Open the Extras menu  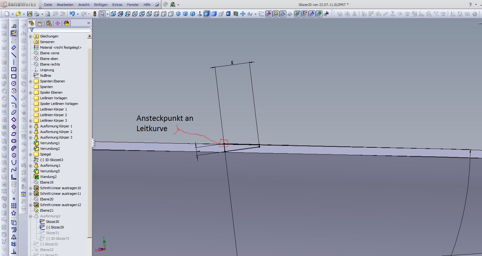pyautogui.click(x=117, y=5)
